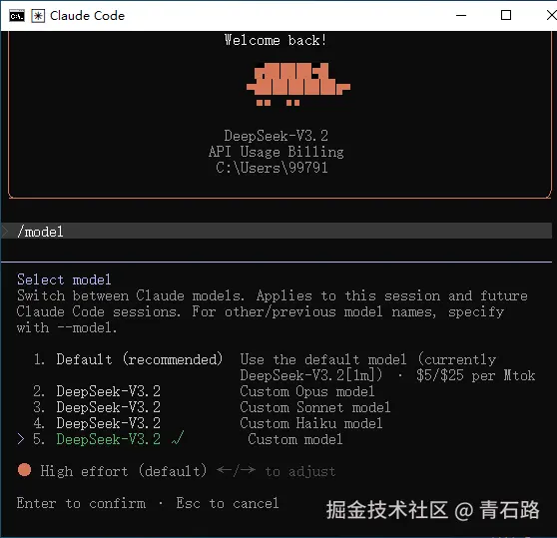
Task: Click the 'Welcome back!' text
Action: click(276, 40)
